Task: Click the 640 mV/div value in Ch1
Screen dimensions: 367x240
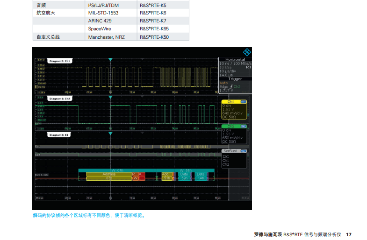Action: [232, 113]
